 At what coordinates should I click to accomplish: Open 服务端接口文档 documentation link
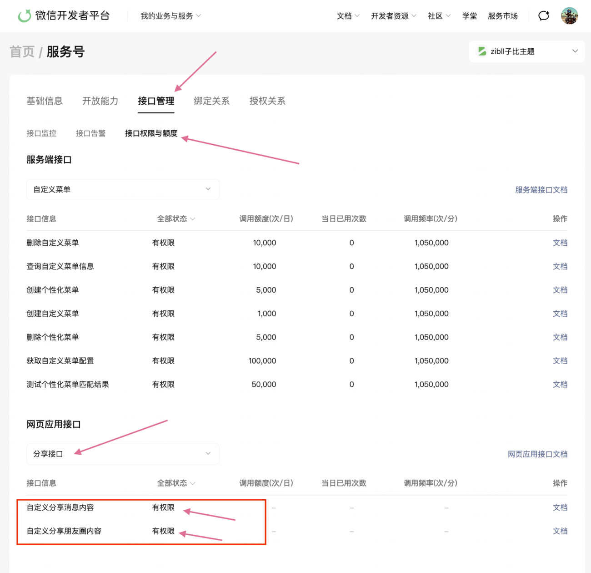(541, 190)
